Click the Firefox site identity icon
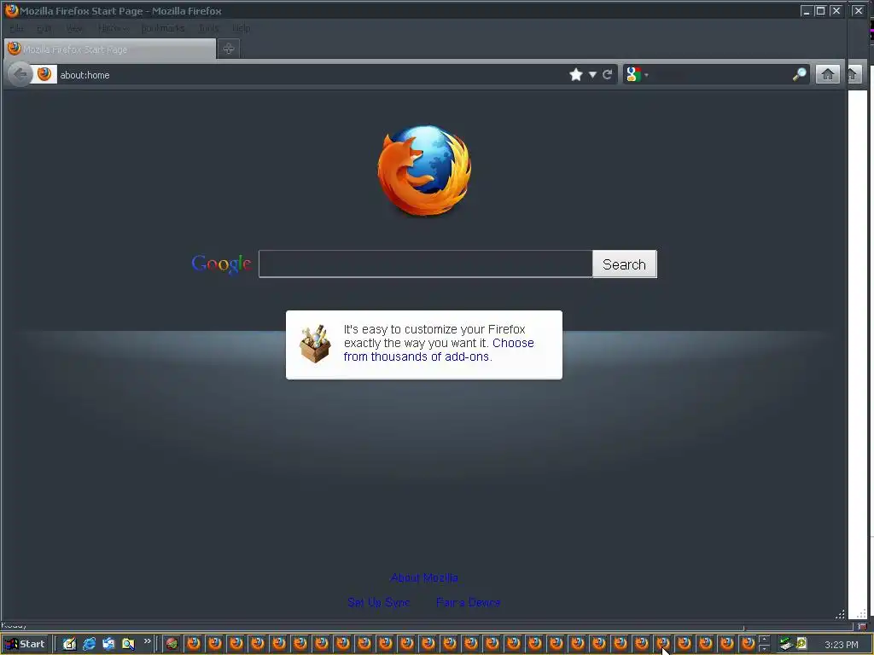 (44, 74)
